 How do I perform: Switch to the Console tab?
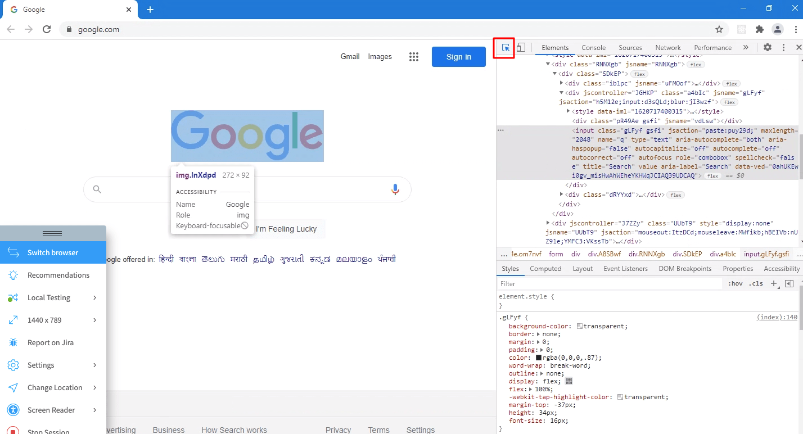pyautogui.click(x=593, y=47)
